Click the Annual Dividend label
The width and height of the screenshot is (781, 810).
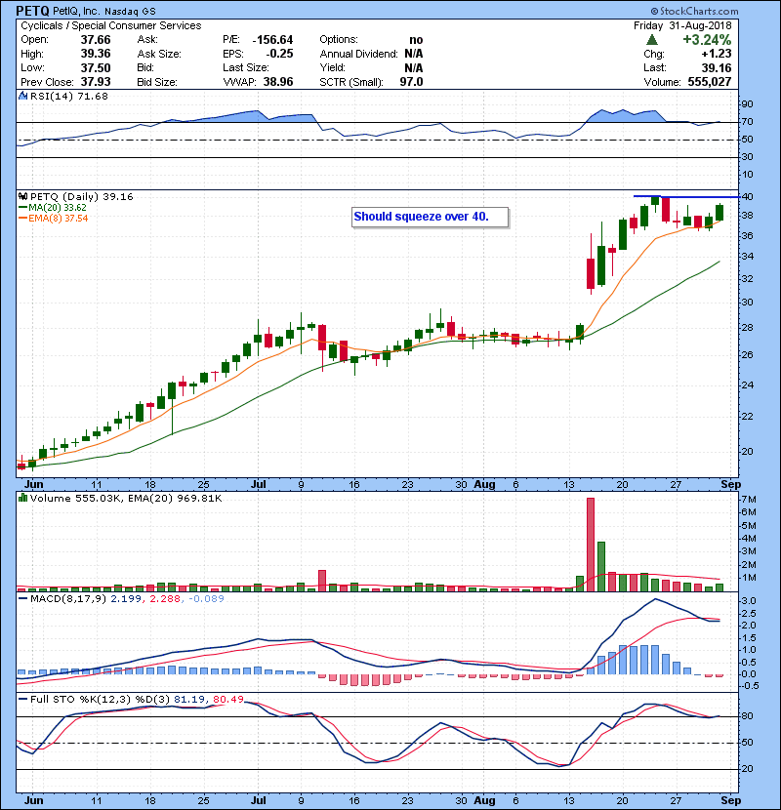coord(358,54)
